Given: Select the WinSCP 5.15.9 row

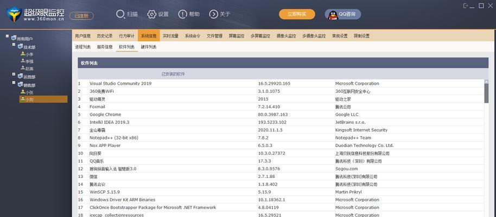Looking at the screenshot, I should [281, 192].
